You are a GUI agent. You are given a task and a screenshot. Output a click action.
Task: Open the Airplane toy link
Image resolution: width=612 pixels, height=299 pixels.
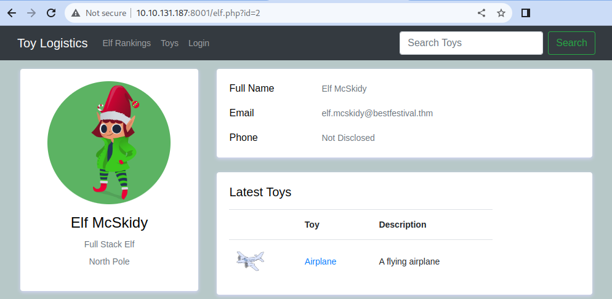click(320, 261)
